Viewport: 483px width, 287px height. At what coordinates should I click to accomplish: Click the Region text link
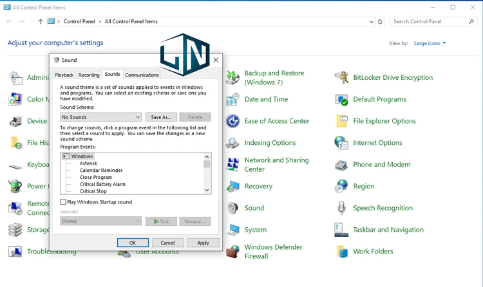pos(364,187)
